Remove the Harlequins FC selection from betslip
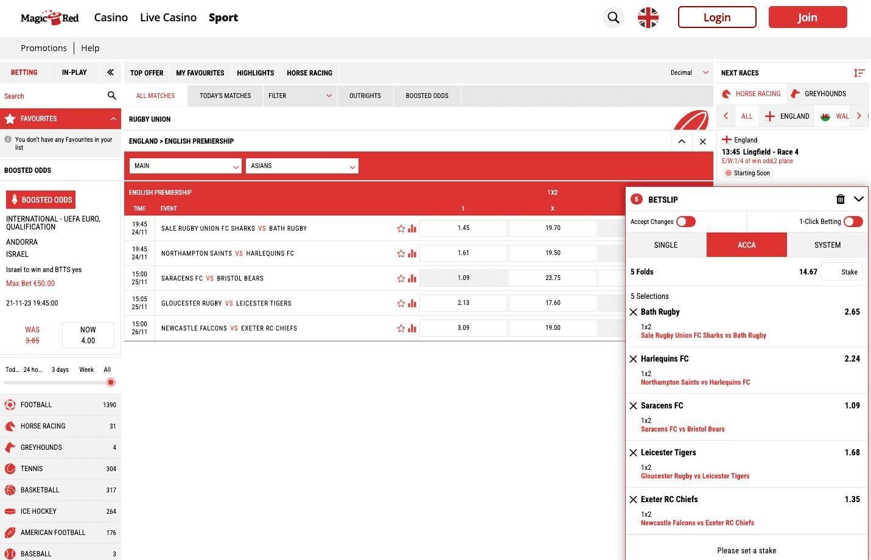The width and height of the screenshot is (871, 560). 634,359
